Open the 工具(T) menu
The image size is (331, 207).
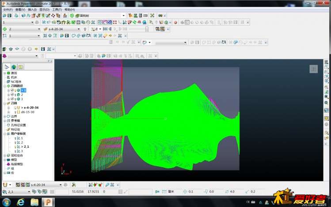pyautogui.click(x=57, y=9)
